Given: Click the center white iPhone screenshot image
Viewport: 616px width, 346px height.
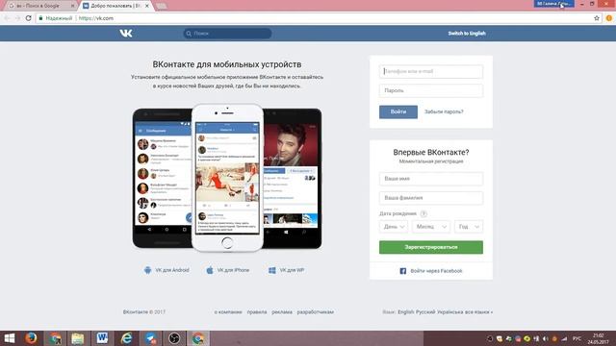Looking at the screenshot, I should 227,178.
